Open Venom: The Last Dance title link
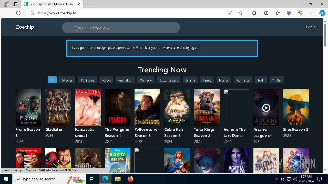 point(235,132)
